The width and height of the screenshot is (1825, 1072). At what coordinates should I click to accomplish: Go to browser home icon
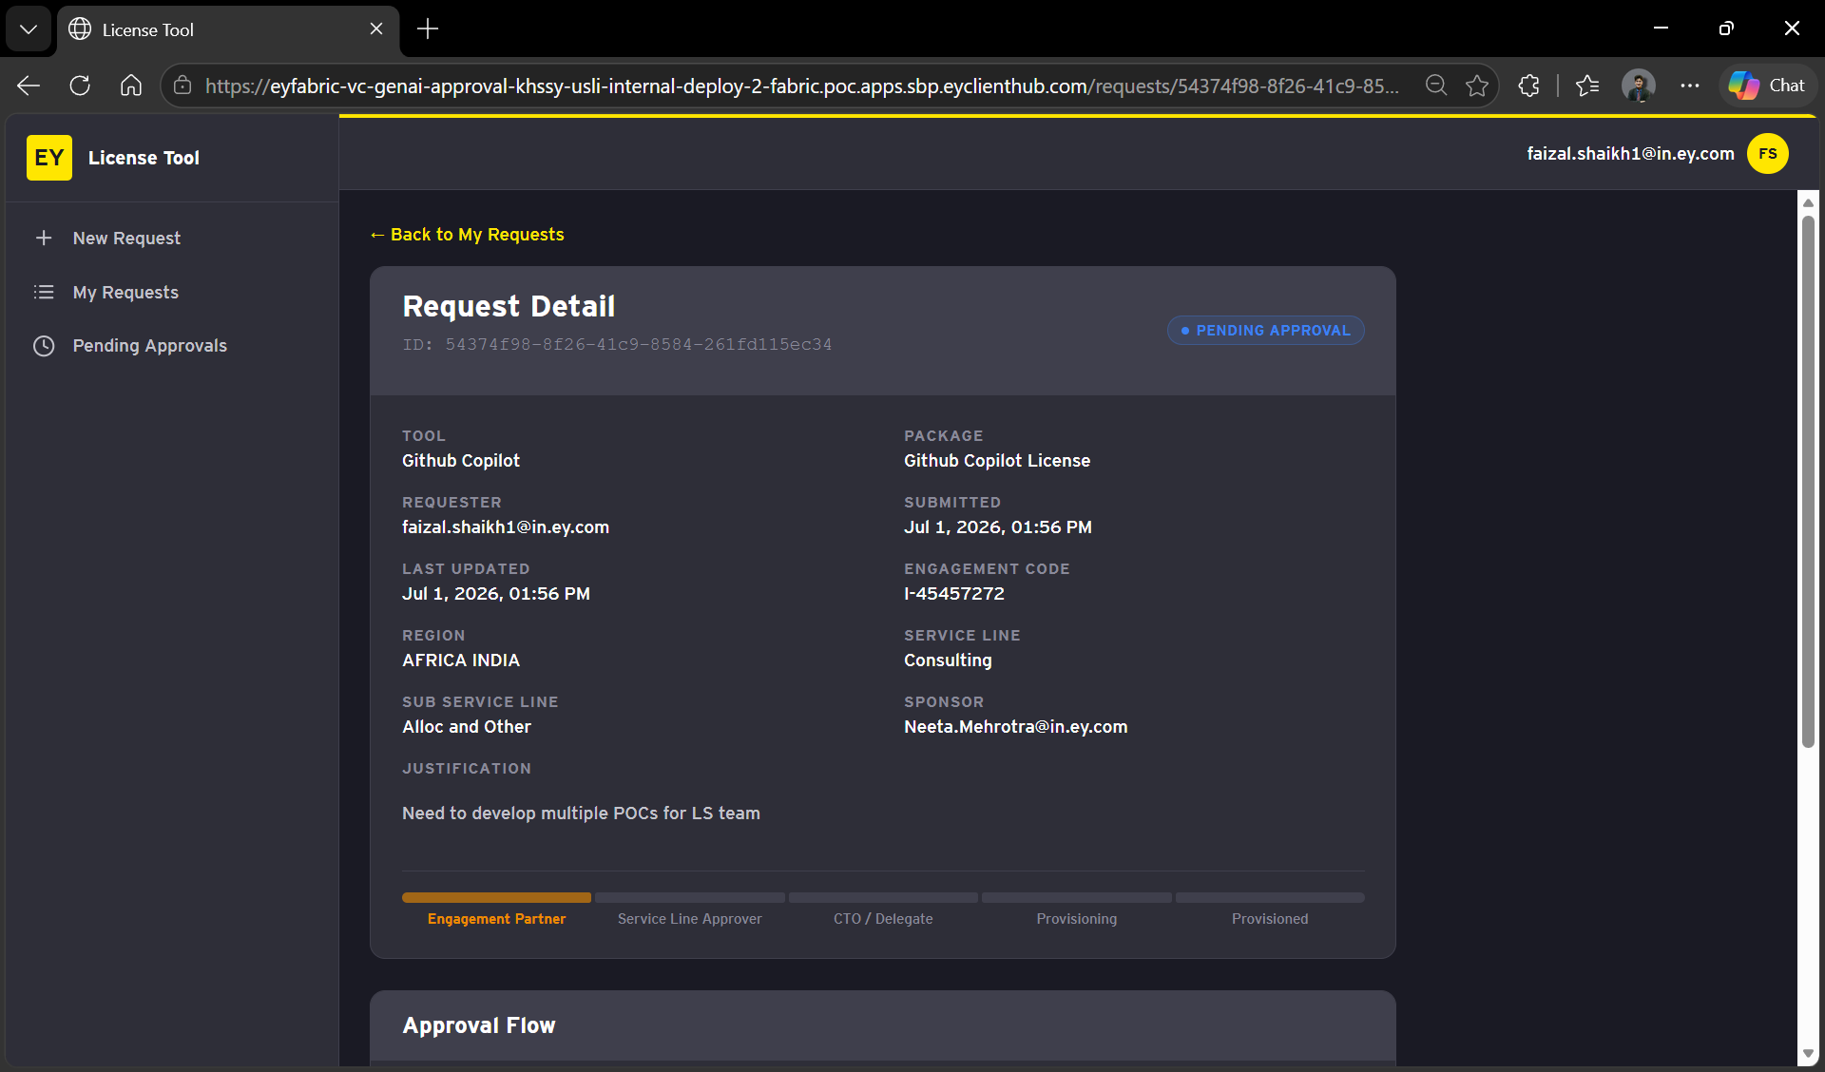pyautogui.click(x=131, y=86)
